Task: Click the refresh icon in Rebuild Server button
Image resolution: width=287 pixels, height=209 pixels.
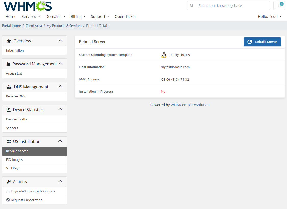Action: coord(250,42)
